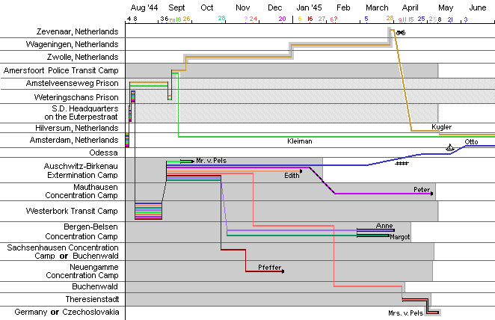This screenshot has width=495, height=320.
Task: Click the Kugler name label
Action: coord(441,128)
